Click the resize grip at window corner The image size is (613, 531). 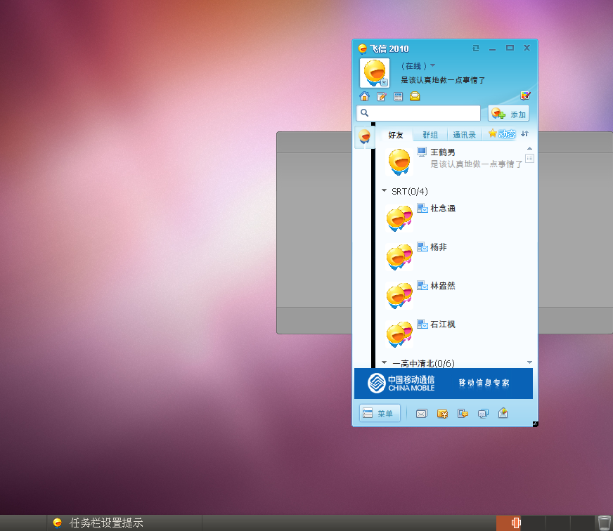click(535, 424)
